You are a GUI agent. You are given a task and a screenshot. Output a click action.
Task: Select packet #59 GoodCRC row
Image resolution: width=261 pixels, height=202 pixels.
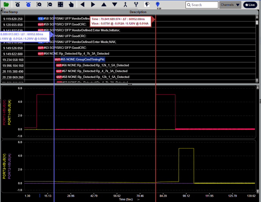128,24
